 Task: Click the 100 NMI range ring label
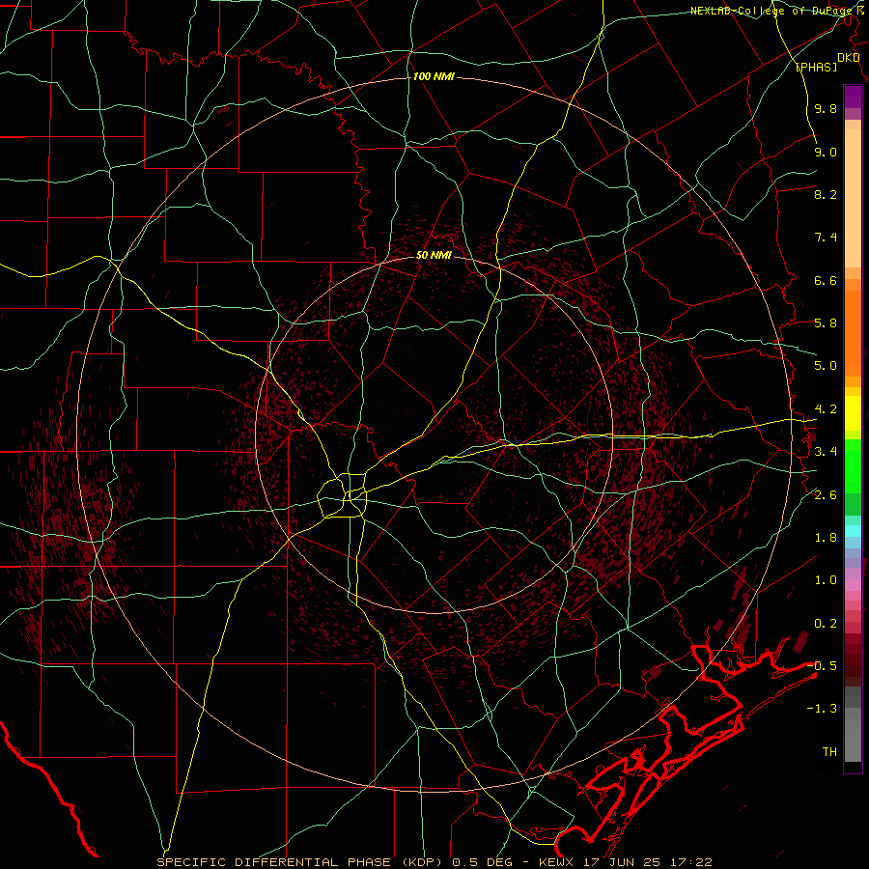[434, 76]
